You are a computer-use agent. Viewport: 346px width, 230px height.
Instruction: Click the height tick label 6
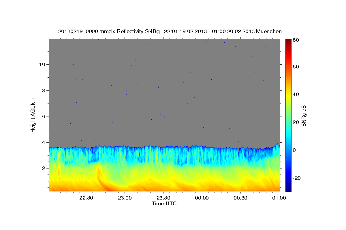coord(43,116)
